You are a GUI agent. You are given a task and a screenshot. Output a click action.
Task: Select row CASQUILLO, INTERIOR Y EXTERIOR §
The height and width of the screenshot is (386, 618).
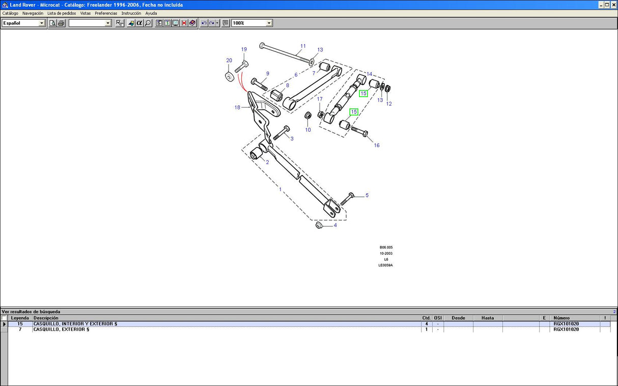pyautogui.click(x=308, y=324)
